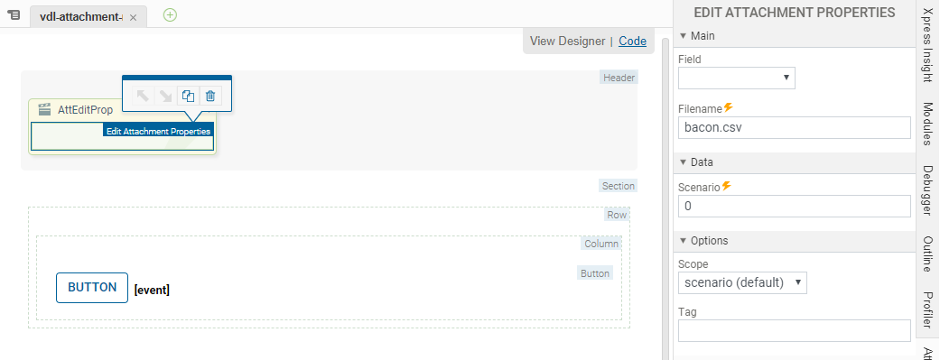The image size is (940, 360).
Task: Open the Scope dropdown showing scenario (default)
Action: [742, 282]
